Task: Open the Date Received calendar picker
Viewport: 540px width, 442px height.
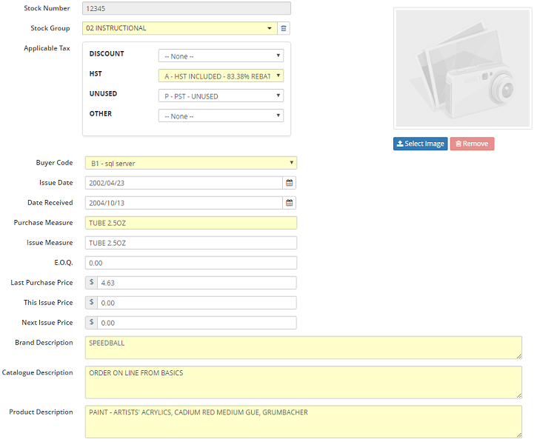Action: [x=290, y=203]
